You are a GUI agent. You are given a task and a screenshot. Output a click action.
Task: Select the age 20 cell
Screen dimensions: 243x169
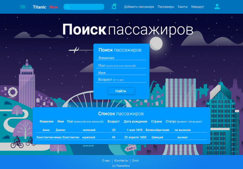(114, 130)
